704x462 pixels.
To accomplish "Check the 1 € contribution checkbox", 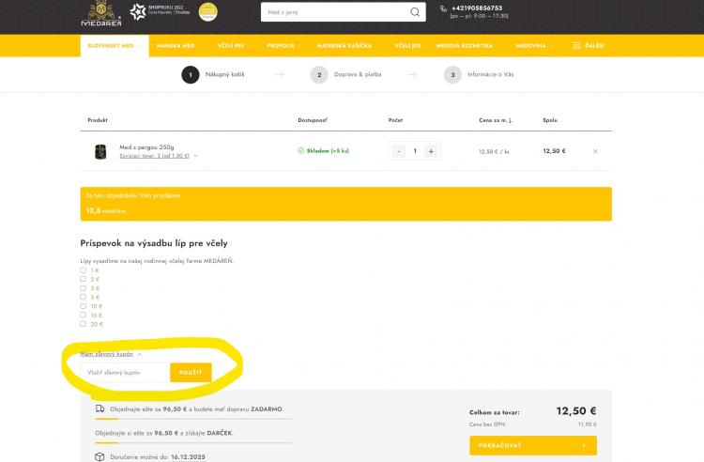I will coord(84,270).
